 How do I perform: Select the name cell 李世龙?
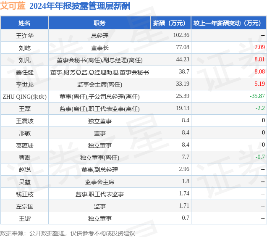coord(25,84)
